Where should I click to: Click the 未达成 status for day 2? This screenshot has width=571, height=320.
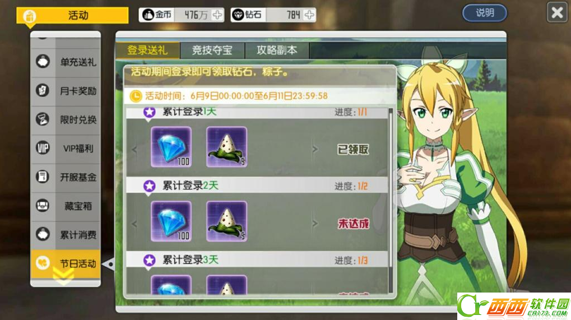click(353, 224)
